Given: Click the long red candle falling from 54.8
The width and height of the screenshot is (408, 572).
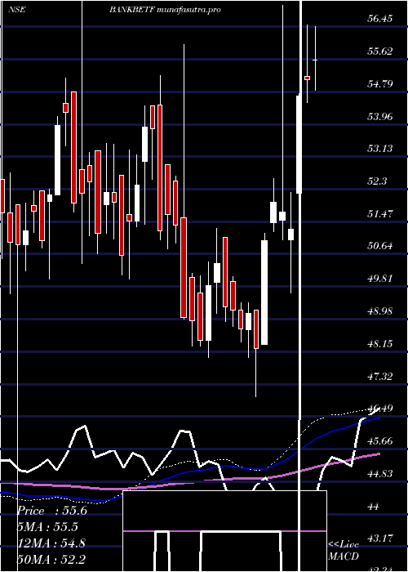Looking at the screenshot, I should [74, 147].
